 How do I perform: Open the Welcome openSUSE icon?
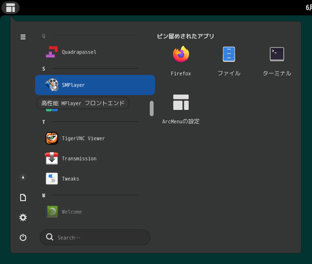coord(52,212)
